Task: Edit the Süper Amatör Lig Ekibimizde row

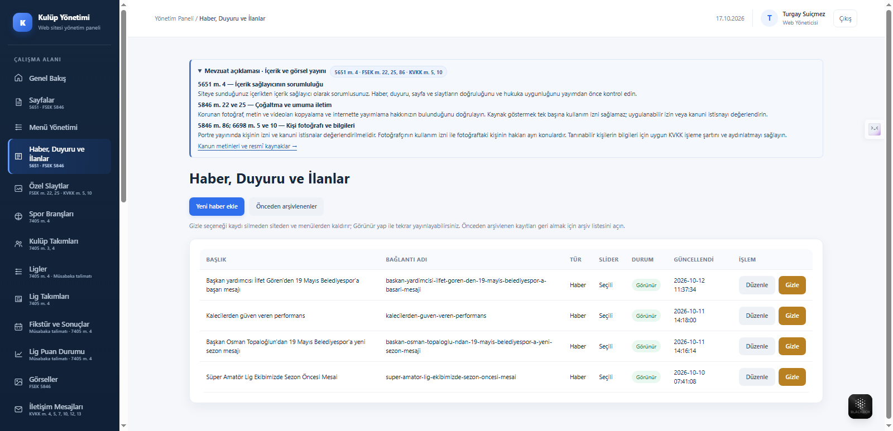Action: coord(757,377)
